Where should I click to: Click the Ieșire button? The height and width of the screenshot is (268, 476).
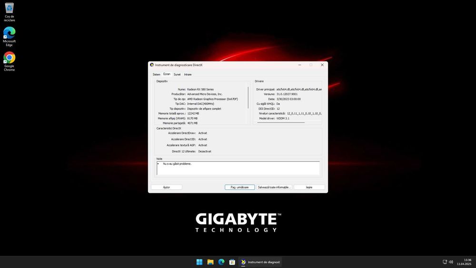[x=309, y=187]
